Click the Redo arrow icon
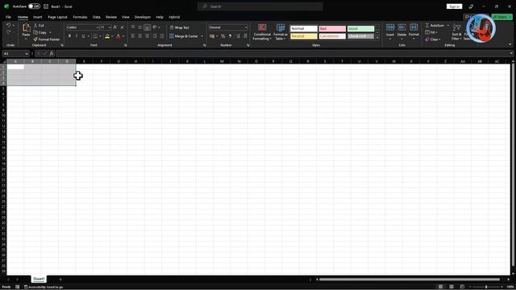 coord(9,32)
